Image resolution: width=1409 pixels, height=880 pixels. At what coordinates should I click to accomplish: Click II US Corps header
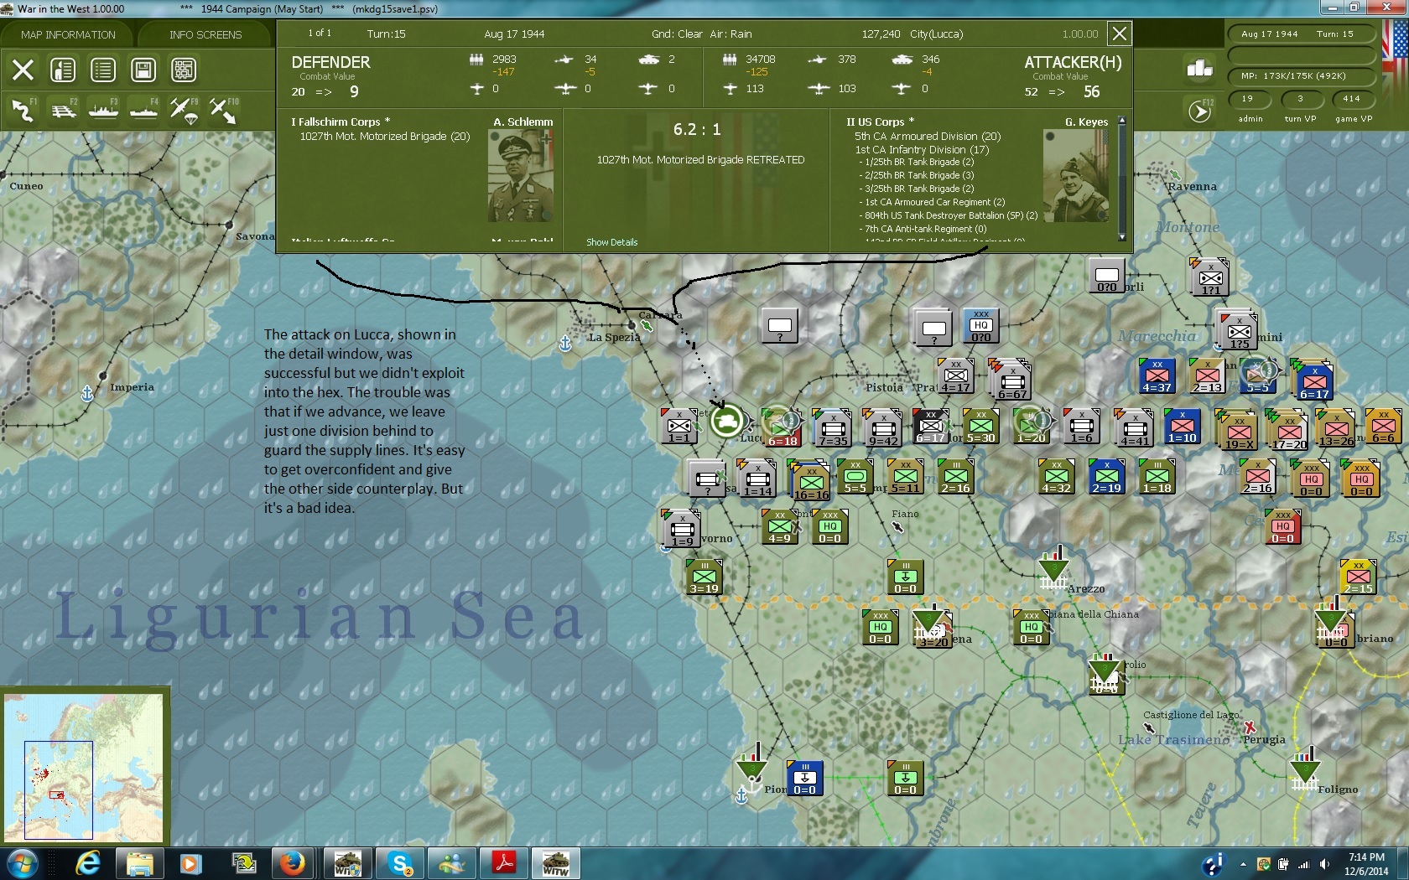point(880,122)
